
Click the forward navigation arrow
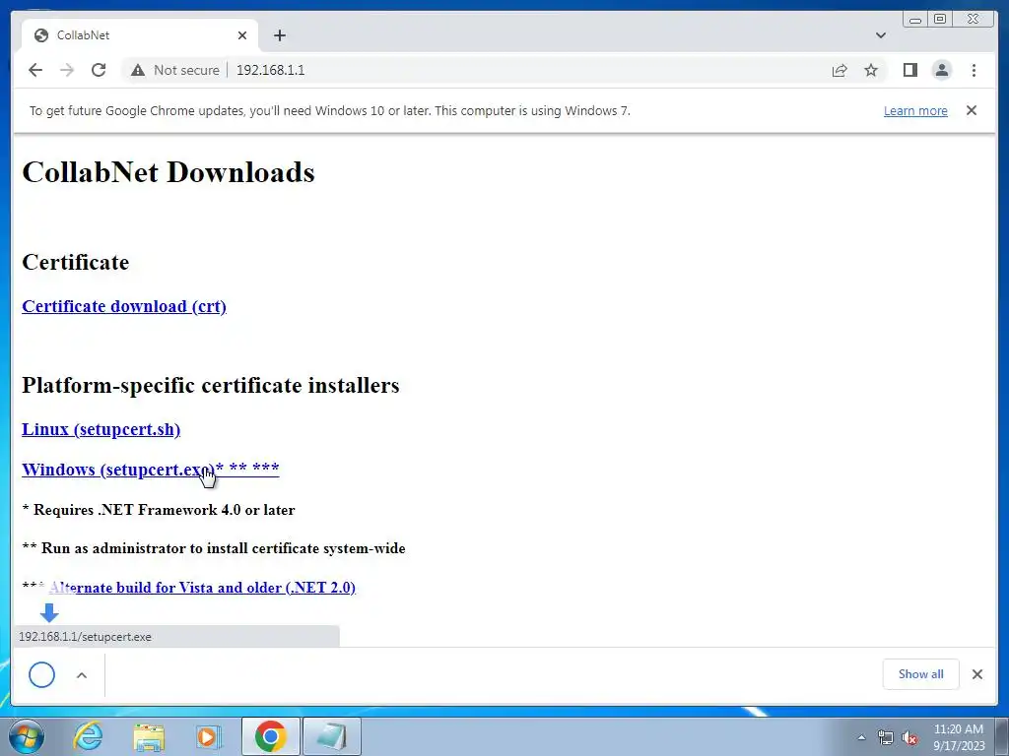[67, 70]
